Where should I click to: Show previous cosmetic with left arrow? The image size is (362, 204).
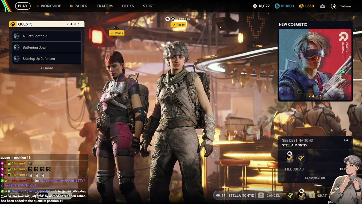pos(310,97)
